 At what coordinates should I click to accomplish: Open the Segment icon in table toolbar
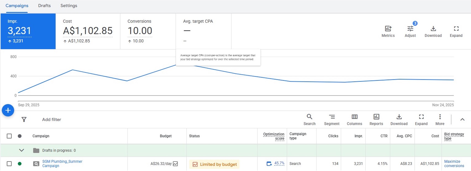332,117
